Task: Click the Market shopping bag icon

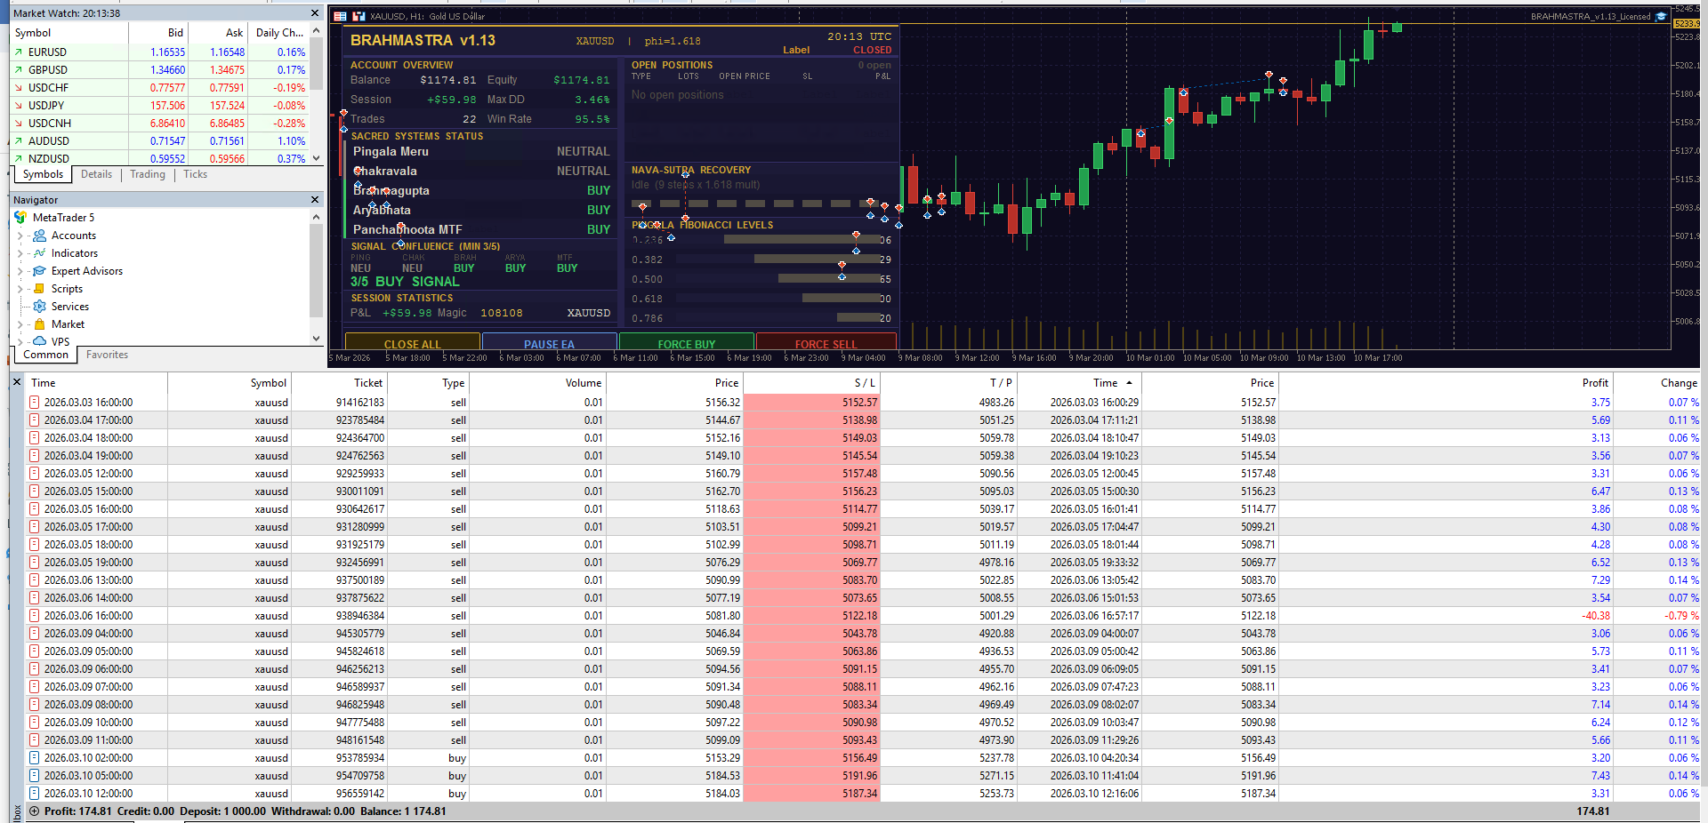Action: pyautogui.click(x=39, y=324)
